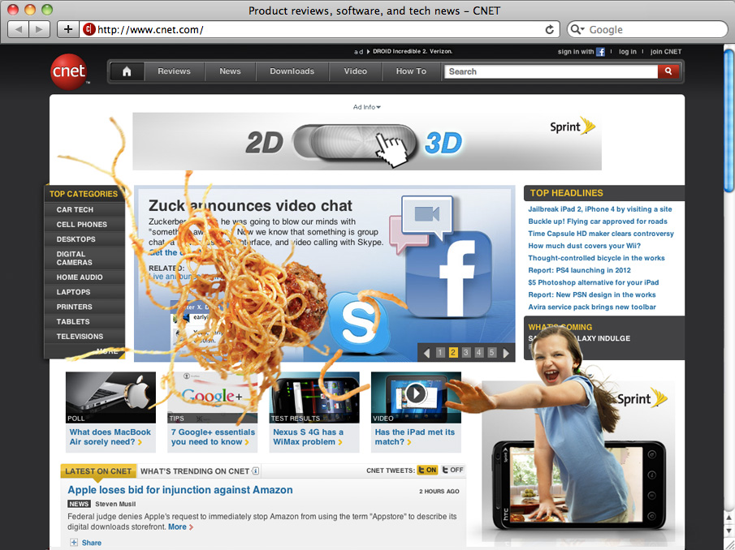
Task: Click the red search magnifier button
Action: coord(668,71)
